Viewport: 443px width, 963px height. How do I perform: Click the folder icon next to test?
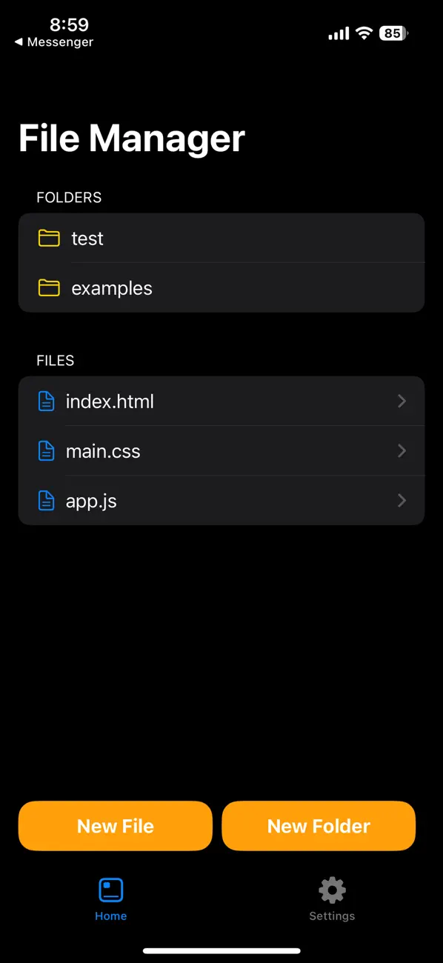click(x=49, y=238)
